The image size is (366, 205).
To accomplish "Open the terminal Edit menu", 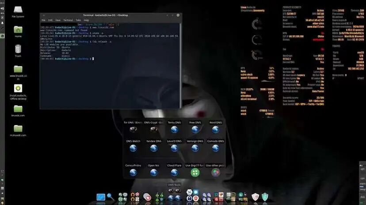I will coord(50,20).
